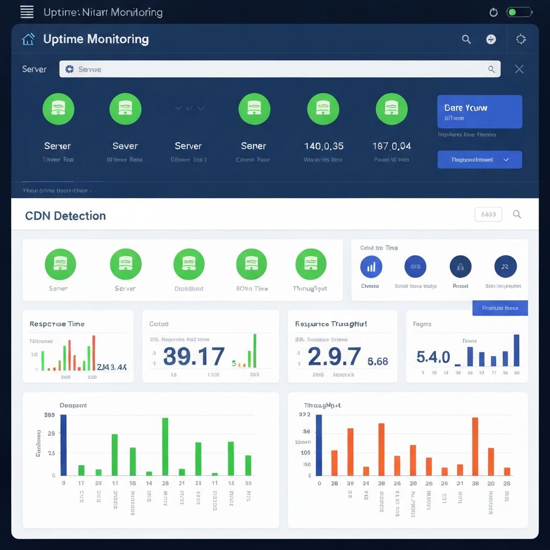The width and height of the screenshot is (550, 550).
Task: Click the circular power icon in the title bar
Action: tap(493, 12)
